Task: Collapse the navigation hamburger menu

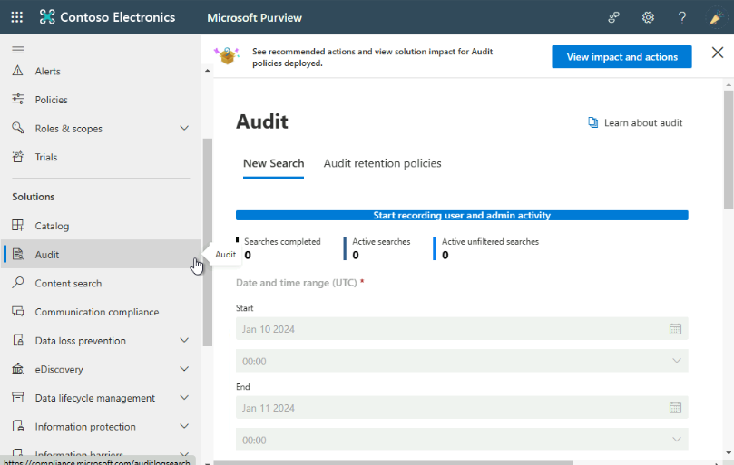Action: (18, 50)
